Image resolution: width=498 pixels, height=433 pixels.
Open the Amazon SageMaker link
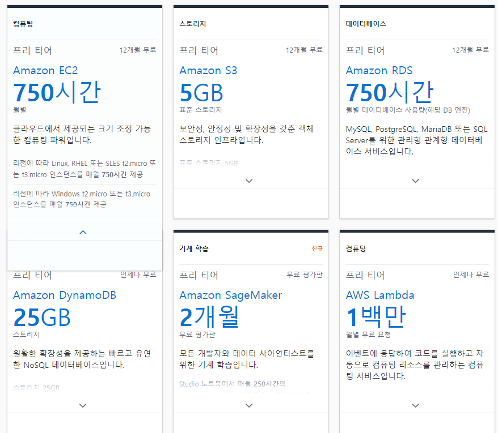231,295
